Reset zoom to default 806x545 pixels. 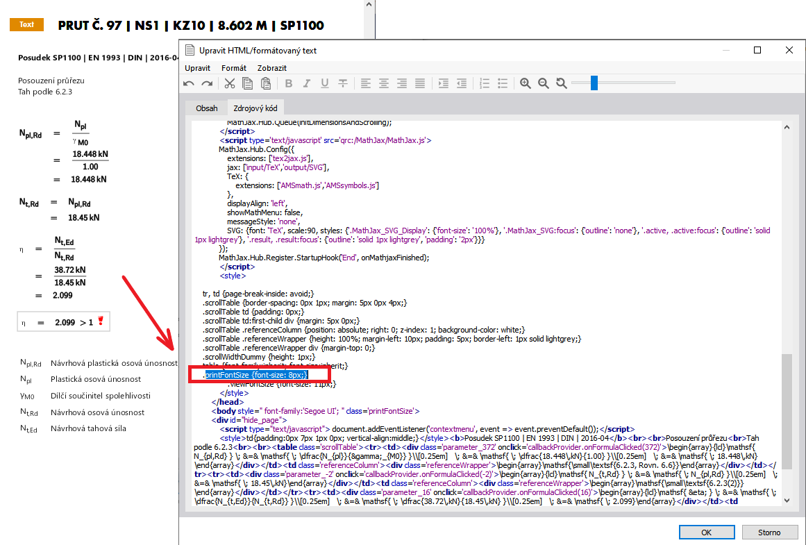(562, 83)
